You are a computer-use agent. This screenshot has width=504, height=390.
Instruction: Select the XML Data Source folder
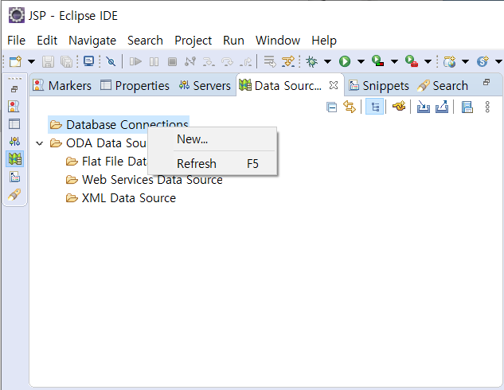(x=121, y=198)
